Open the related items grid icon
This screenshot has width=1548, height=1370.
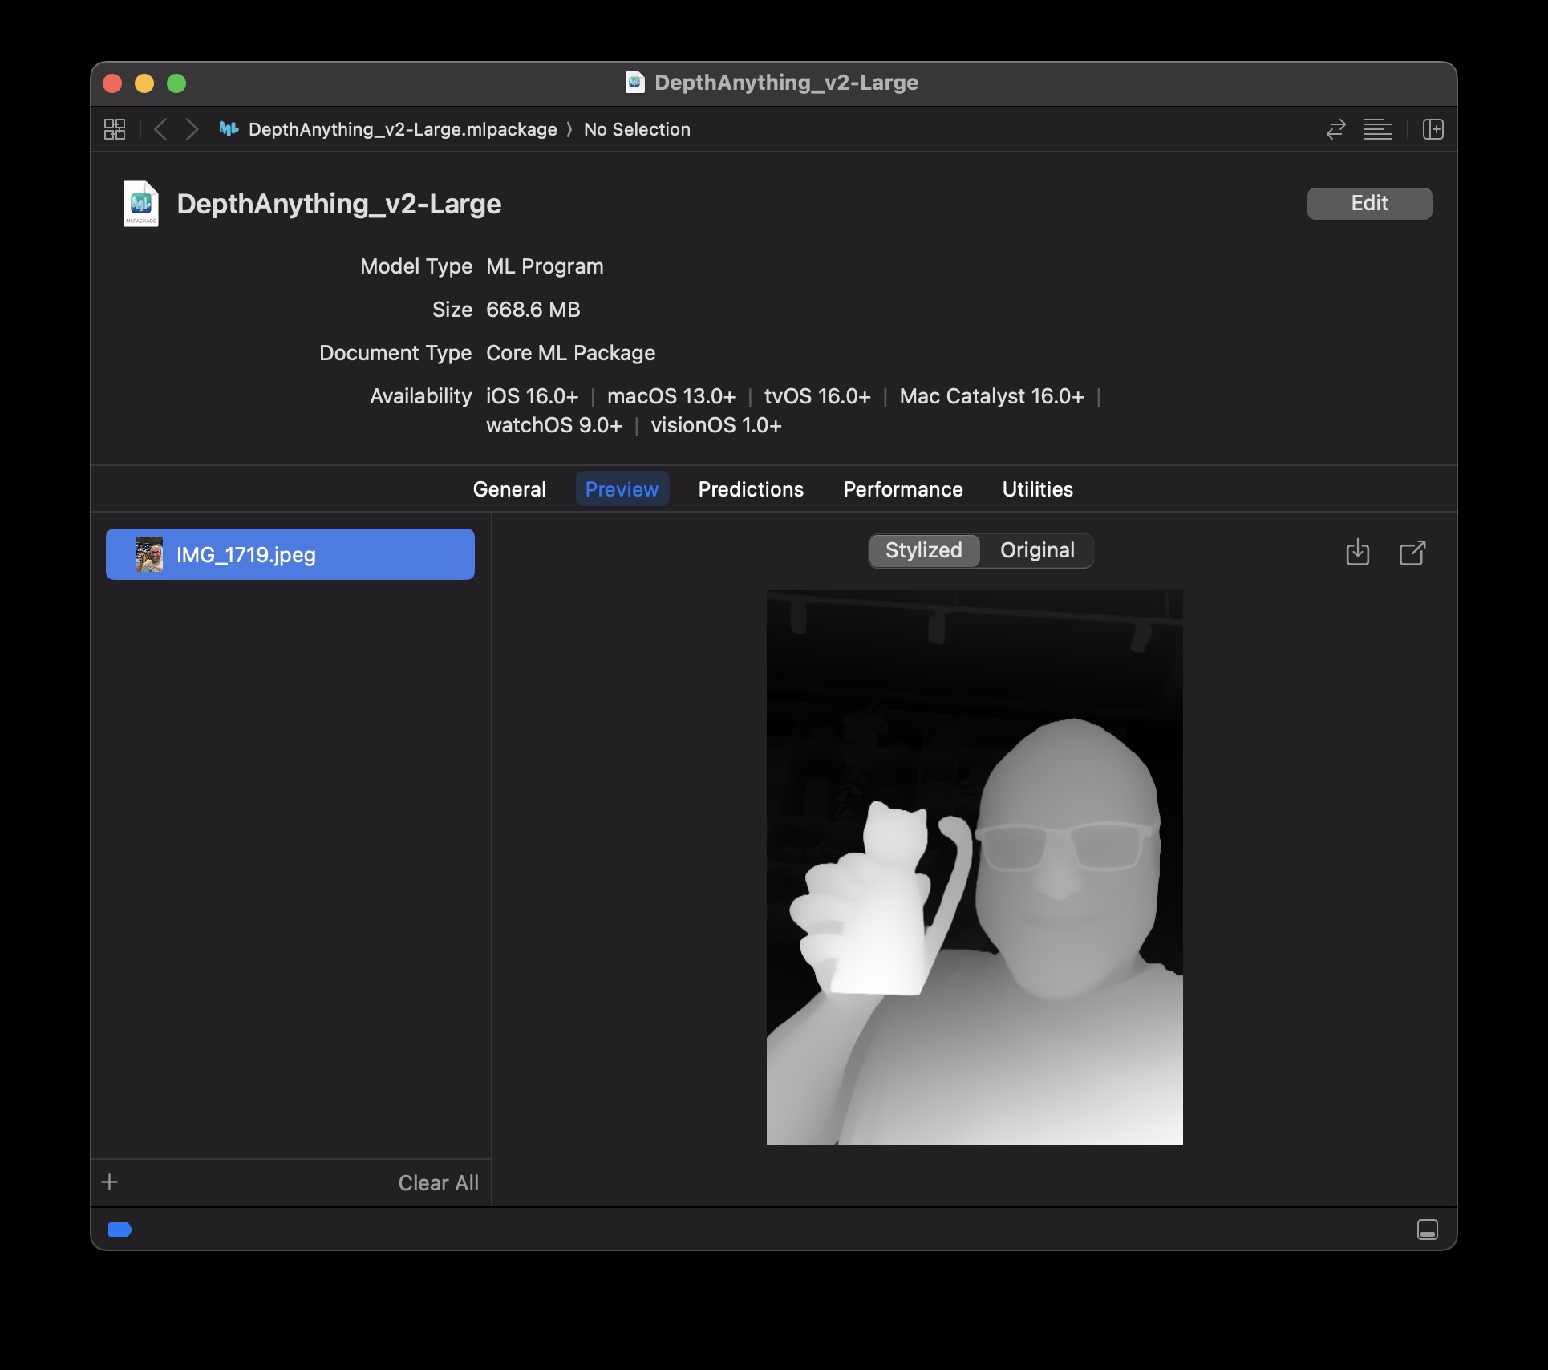coord(114,128)
